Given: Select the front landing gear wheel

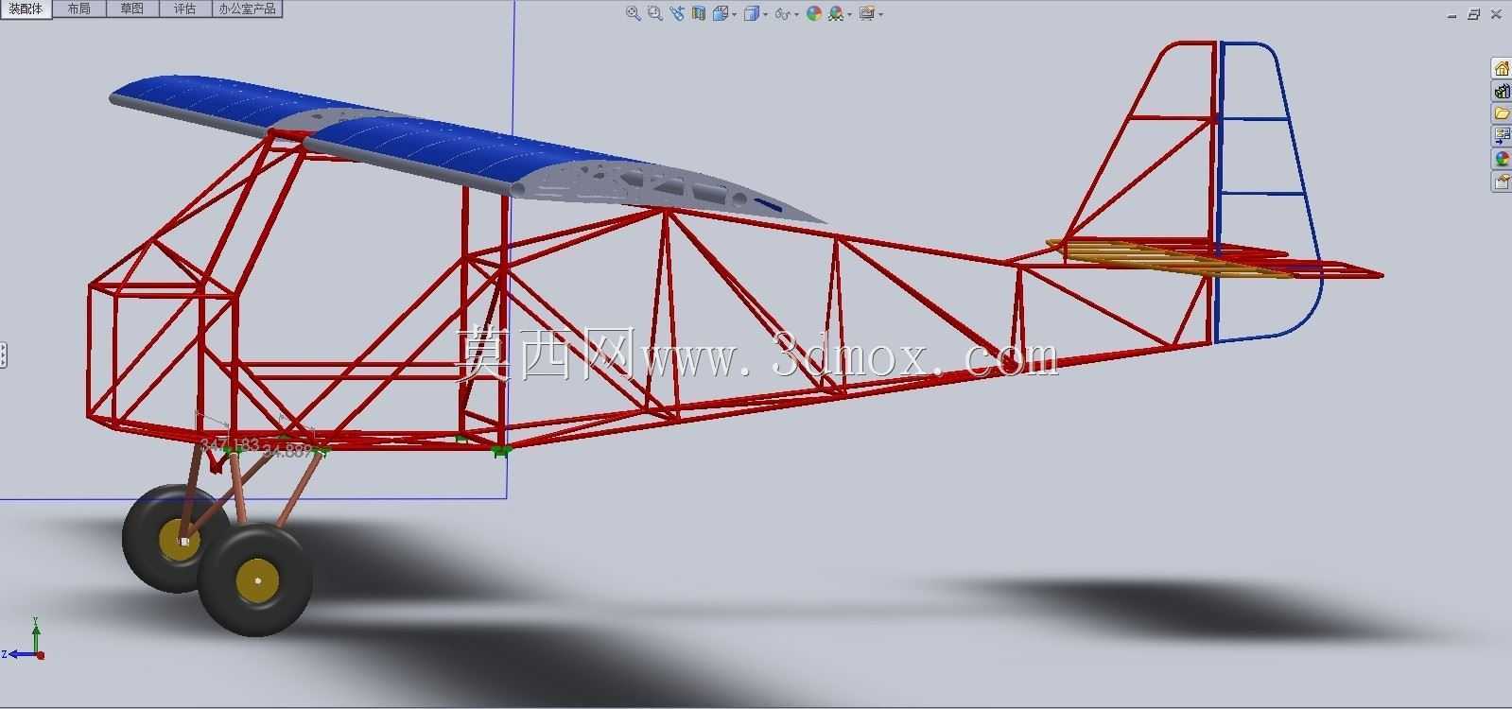Looking at the screenshot, I should tap(256, 579).
